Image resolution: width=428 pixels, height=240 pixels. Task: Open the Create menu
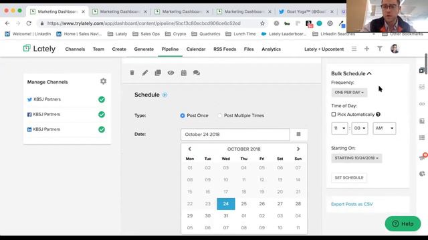119,49
